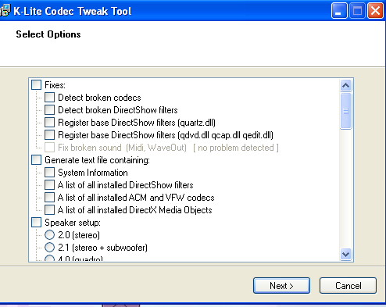Click the options list scroll up arrow
Screen dimensions: 386x307
346,85
